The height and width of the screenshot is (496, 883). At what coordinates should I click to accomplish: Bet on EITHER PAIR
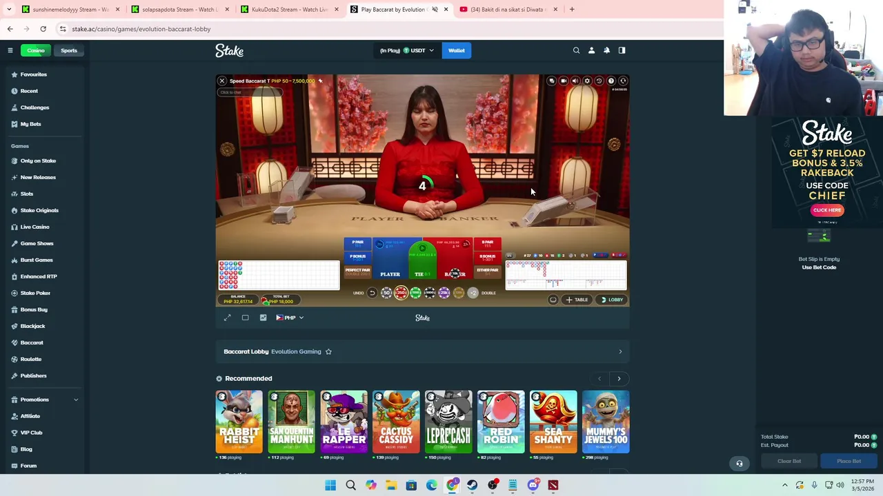[x=487, y=271]
